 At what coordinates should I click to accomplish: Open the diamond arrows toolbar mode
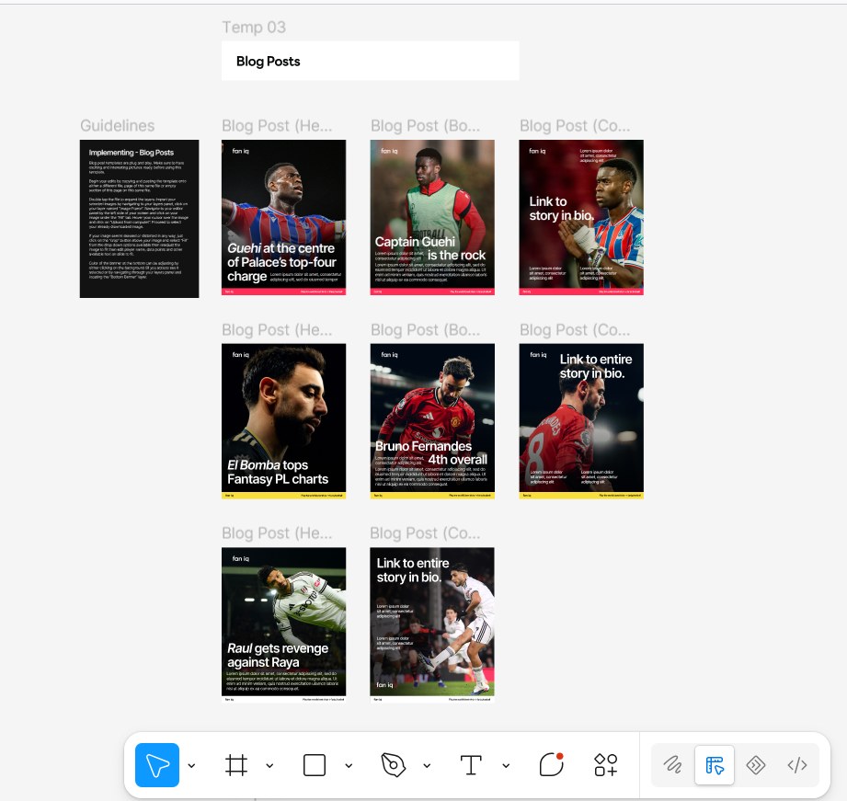(755, 765)
